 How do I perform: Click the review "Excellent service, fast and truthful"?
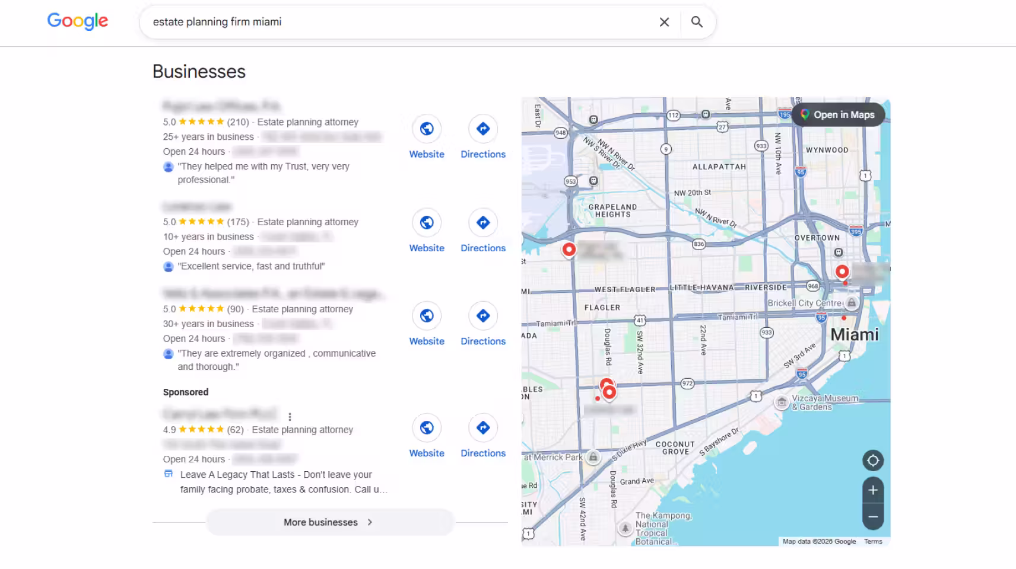click(252, 267)
